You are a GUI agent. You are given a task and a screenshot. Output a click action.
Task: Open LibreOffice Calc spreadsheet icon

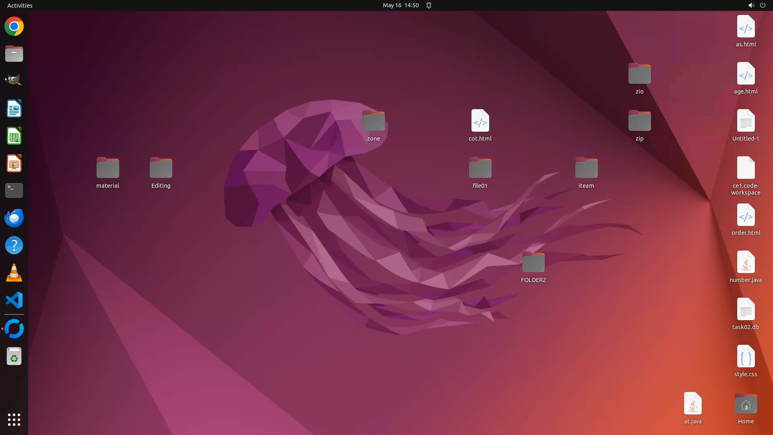pyautogui.click(x=14, y=136)
